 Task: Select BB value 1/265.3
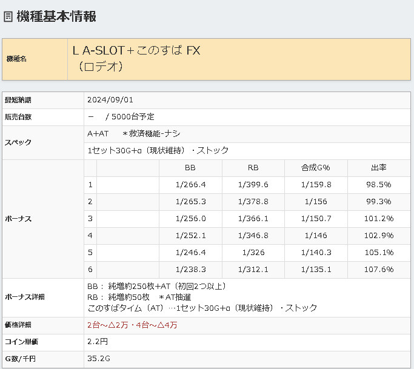click(x=190, y=202)
